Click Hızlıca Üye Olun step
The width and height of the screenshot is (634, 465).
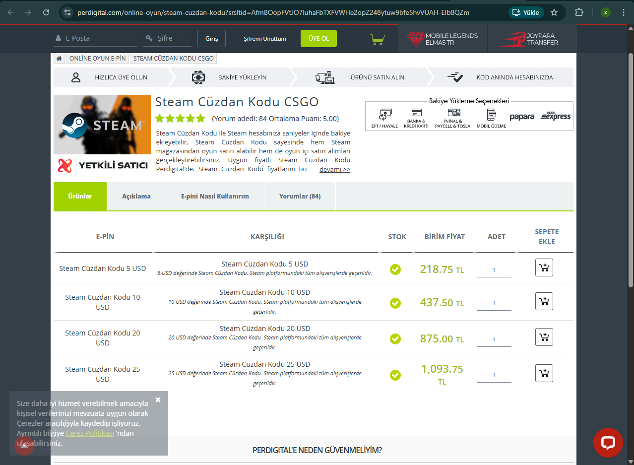(x=111, y=77)
